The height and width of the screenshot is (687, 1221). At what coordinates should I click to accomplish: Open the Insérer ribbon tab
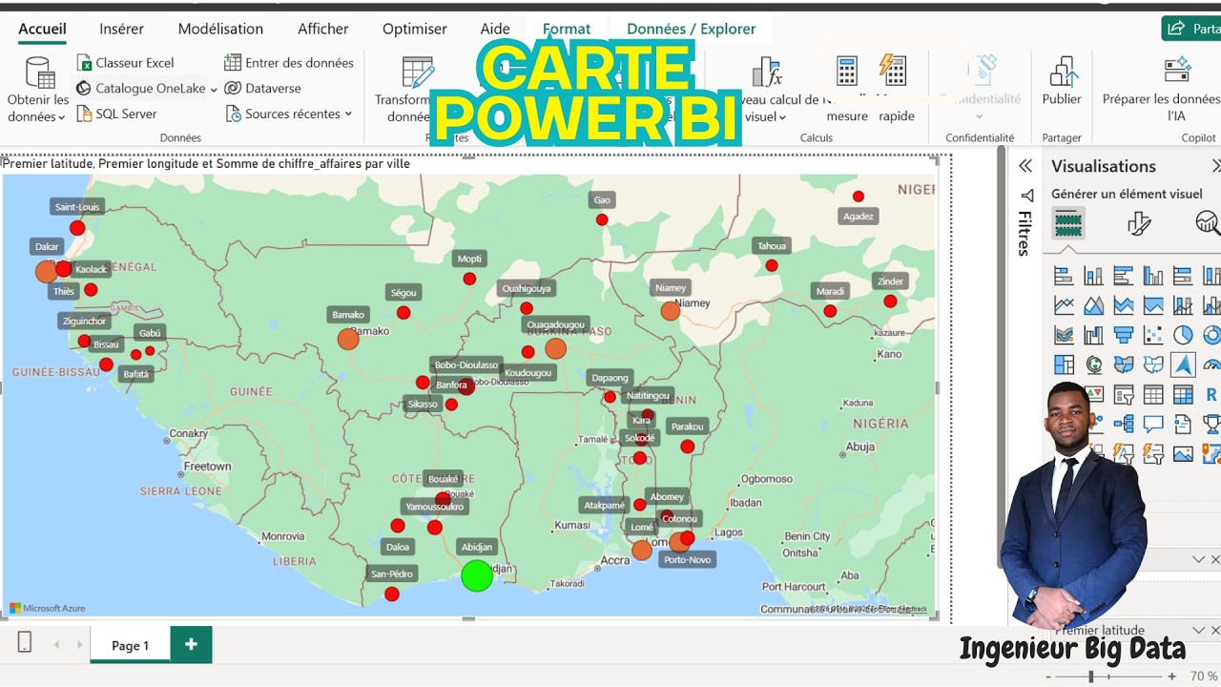[122, 29]
